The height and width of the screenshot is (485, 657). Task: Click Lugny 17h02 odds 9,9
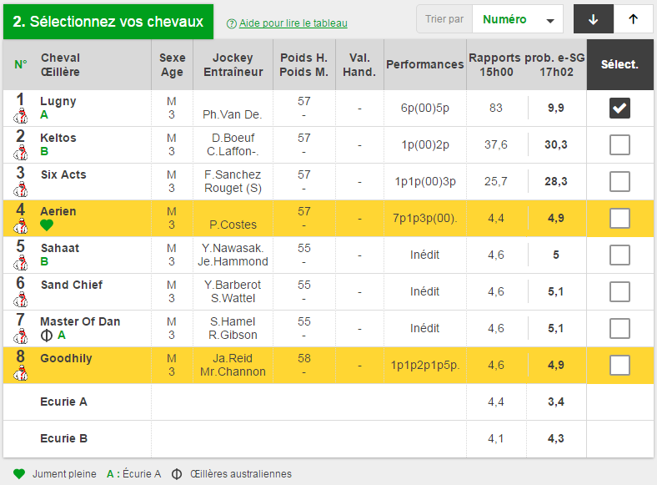pos(556,109)
